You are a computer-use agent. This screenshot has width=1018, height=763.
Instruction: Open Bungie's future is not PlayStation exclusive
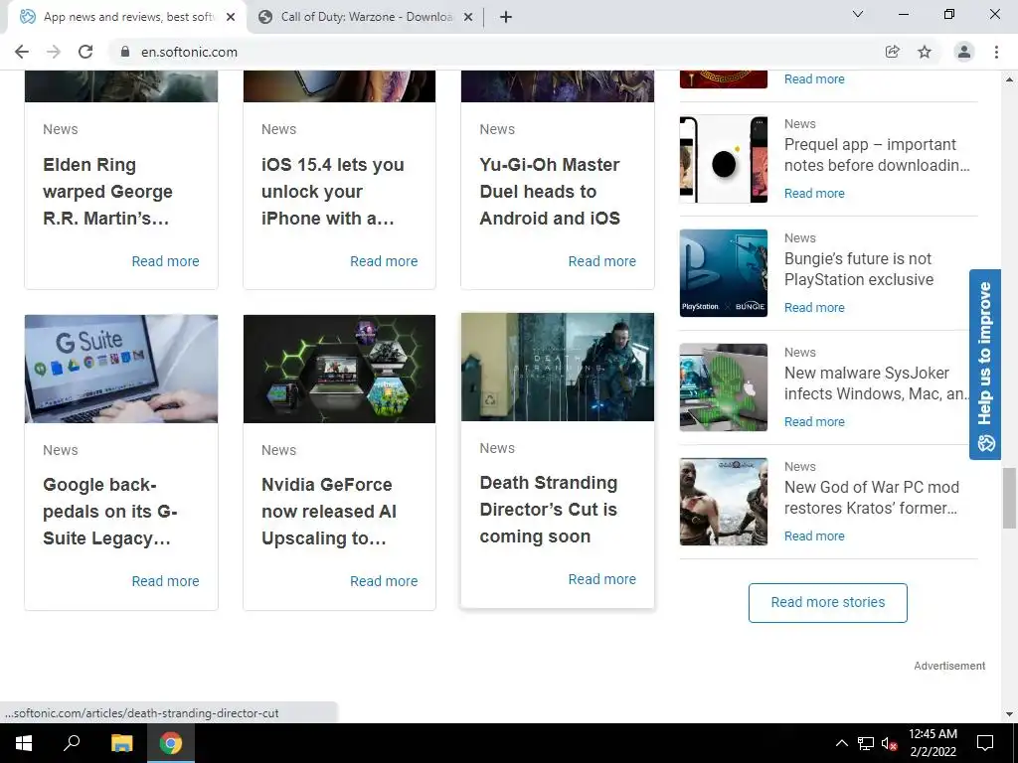(x=859, y=268)
